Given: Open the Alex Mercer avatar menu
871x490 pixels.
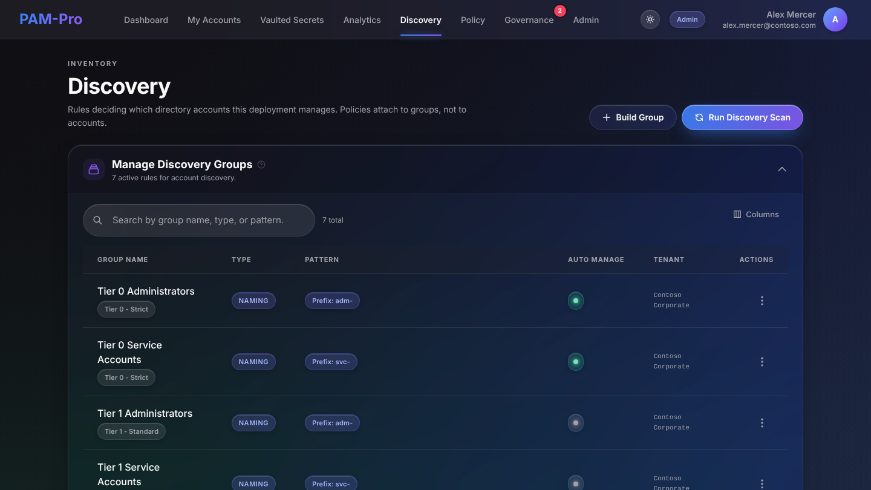Looking at the screenshot, I should coord(835,19).
